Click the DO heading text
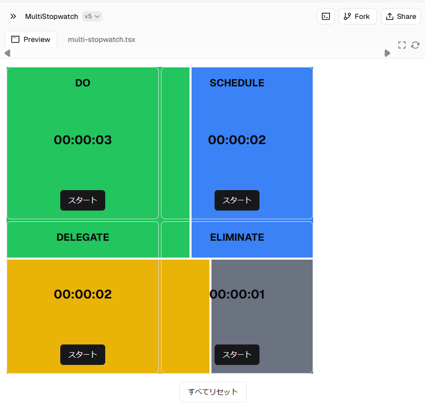 83,83
